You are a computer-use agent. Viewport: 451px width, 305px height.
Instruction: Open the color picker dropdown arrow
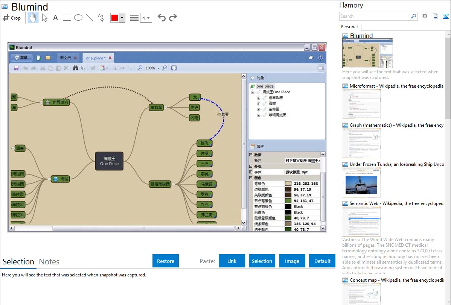click(122, 18)
